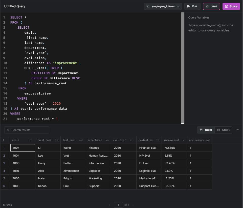The image size is (243, 208).
Task: Select the improvement cell 32.40%
Action: coord(174,163)
